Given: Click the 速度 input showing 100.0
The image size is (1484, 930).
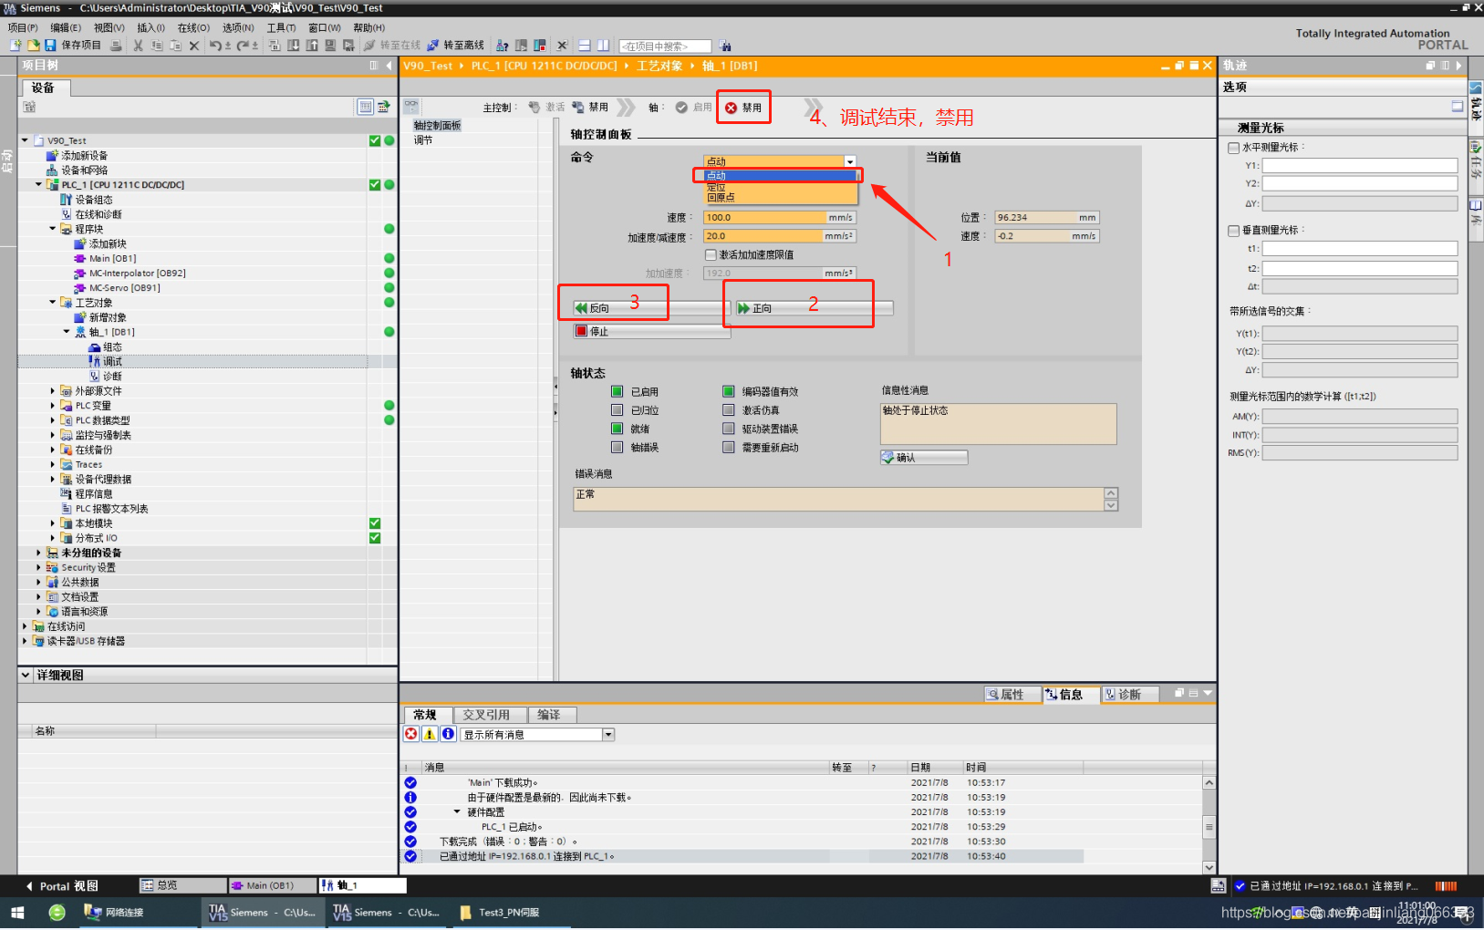Looking at the screenshot, I should tap(764, 218).
